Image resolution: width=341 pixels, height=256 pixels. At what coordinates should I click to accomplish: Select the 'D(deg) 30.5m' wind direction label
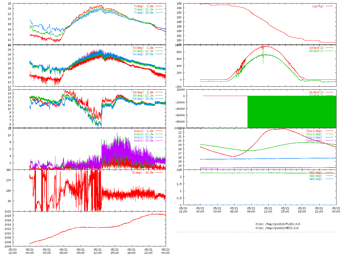tap(143, 173)
